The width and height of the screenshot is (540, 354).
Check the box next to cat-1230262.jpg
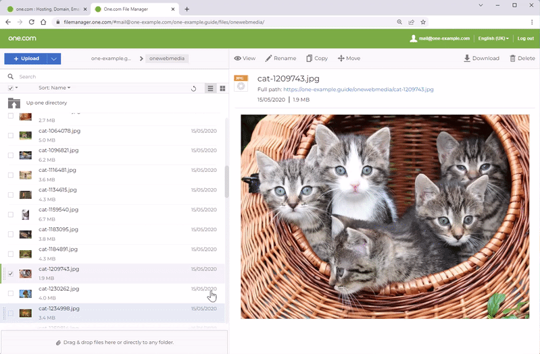click(x=10, y=293)
